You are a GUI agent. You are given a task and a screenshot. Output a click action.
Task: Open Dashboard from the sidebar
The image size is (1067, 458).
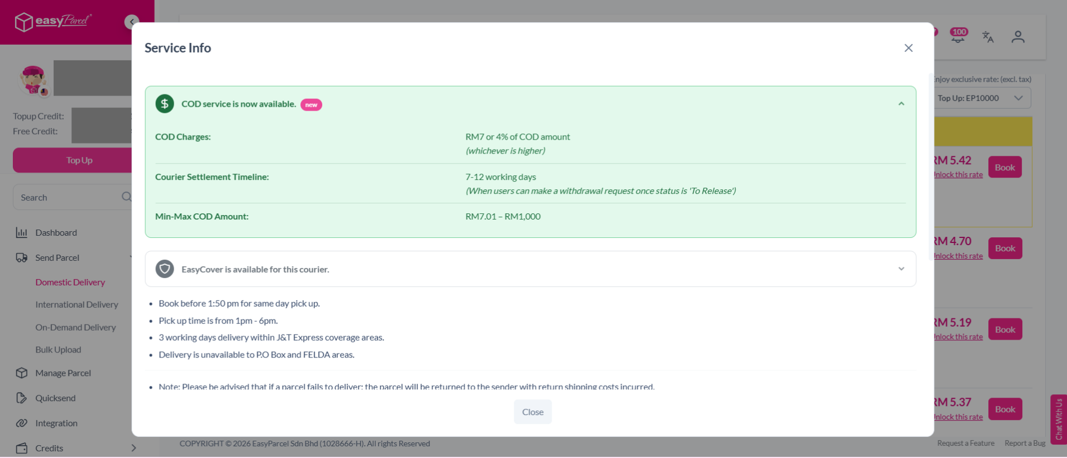tap(56, 232)
